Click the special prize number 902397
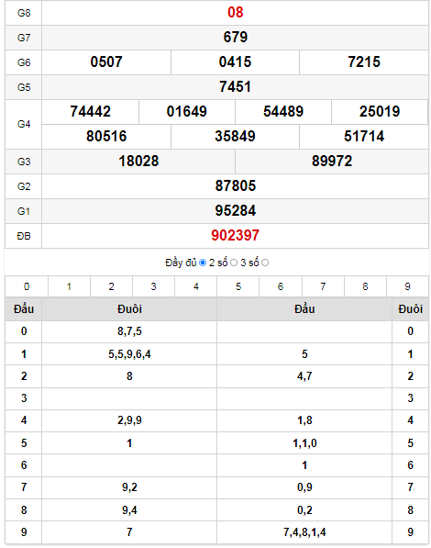Screen dimensions: 431x548 tap(235, 236)
